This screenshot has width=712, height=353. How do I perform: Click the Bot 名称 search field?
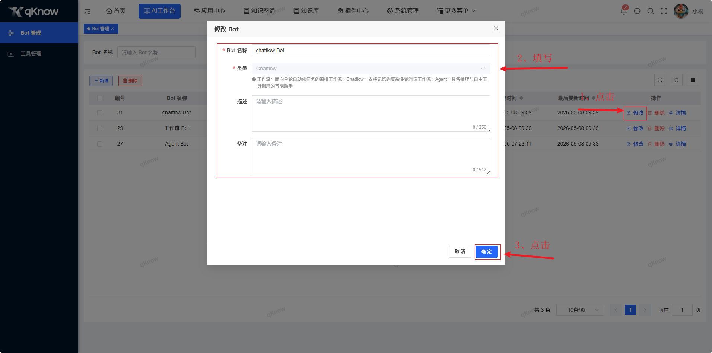point(156,52)
